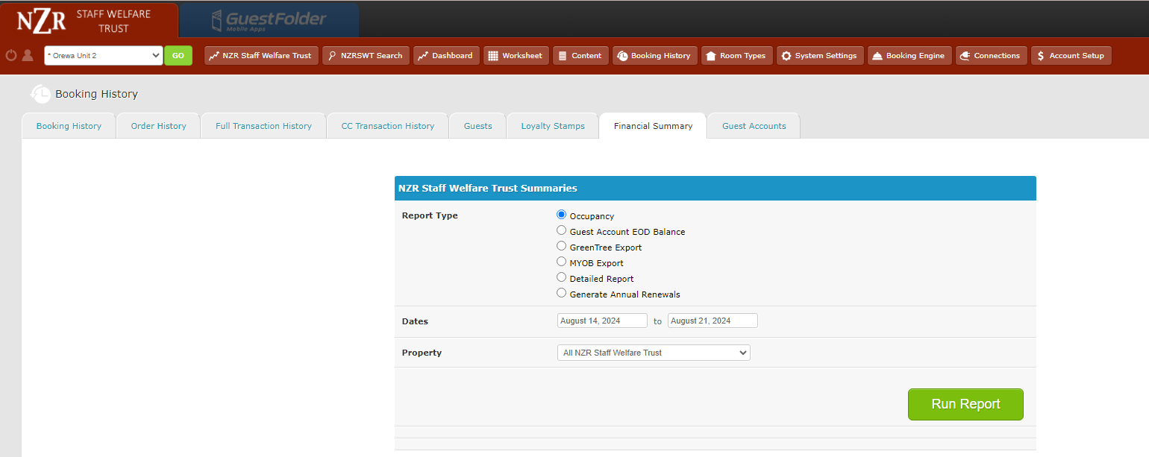Choose Guest Account EOD Balance report
The height and width of the screenshot is (457, 1149).
[562, 230]
